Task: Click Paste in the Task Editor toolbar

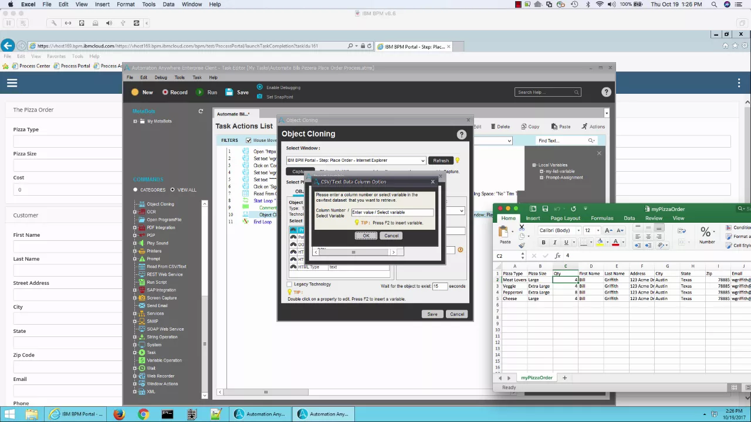Action: click(560, 127)
